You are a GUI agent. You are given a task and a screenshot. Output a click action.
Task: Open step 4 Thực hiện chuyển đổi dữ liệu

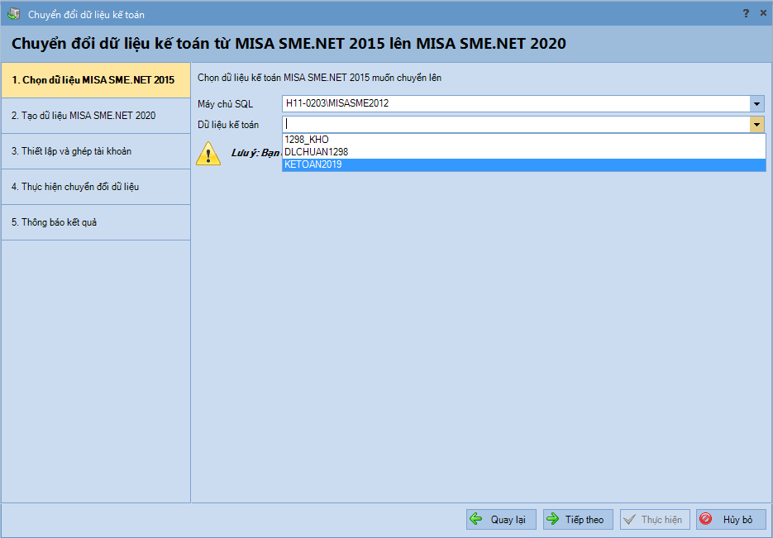[96, 187]
